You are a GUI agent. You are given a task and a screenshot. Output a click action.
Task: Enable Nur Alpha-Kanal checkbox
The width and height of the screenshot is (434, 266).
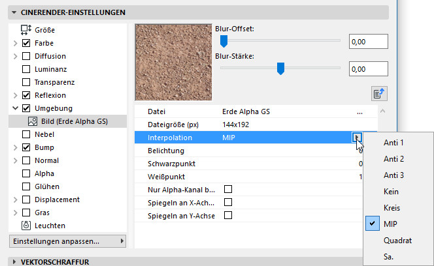[228, 189]
